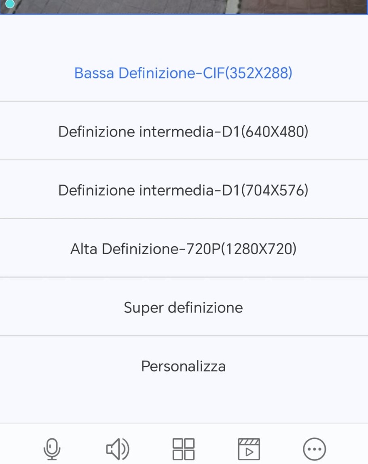
Task: Select Super definizione quality
Action: pos(183,307)
